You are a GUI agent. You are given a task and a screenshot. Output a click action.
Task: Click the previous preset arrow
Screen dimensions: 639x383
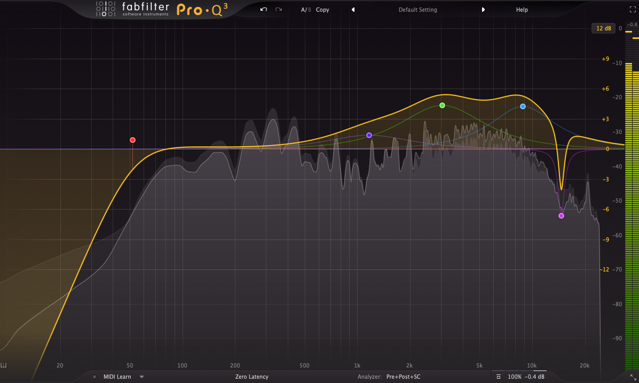353,10
